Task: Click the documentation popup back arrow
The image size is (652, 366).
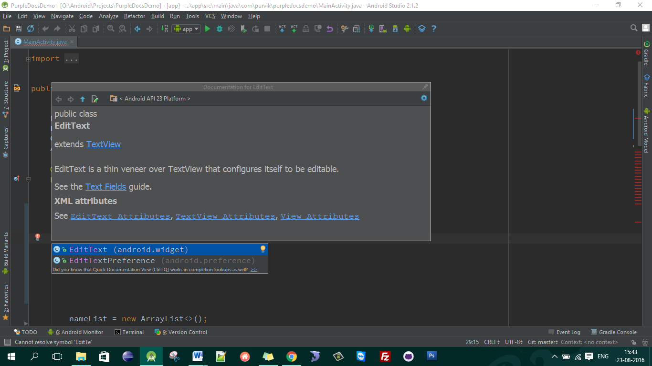Action: (59, 99)
